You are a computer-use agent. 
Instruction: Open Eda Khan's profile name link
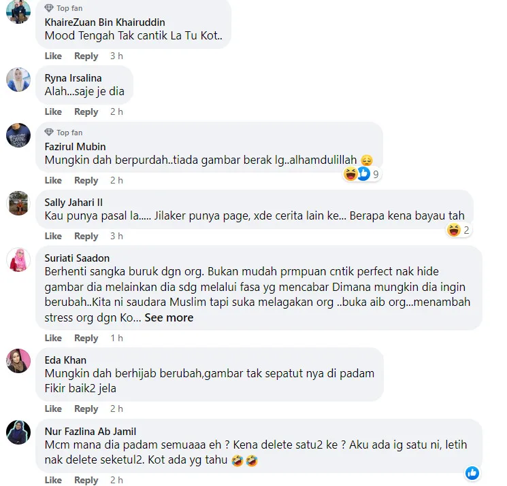[x=65, y=360]
